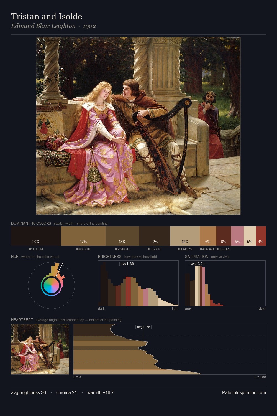Click the 'vivid' saturation axis label
Viewport: 277px width, 416px height.
tap(262, 309)
